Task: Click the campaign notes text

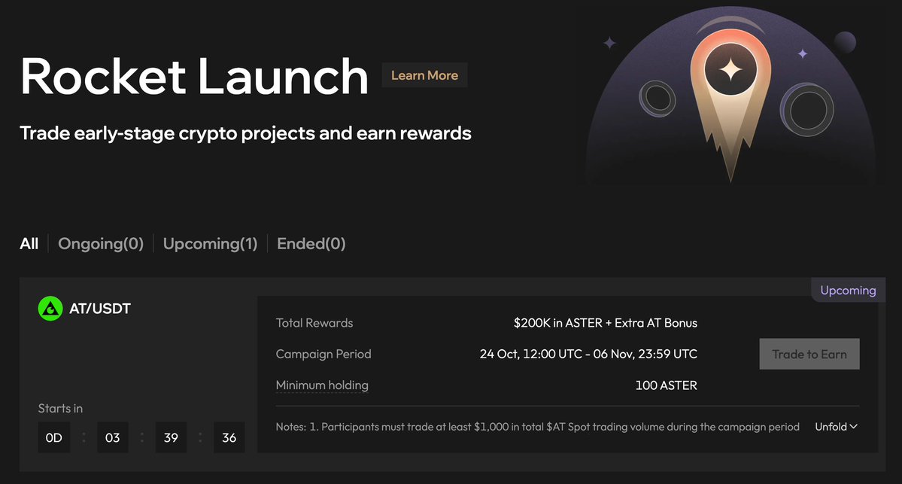Action: tap(537, 427)
